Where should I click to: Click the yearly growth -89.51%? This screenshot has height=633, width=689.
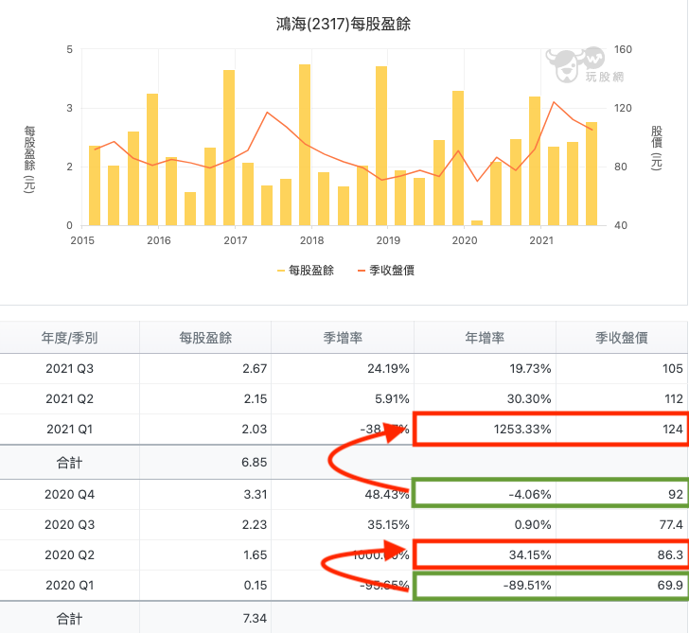coord(527,586)
